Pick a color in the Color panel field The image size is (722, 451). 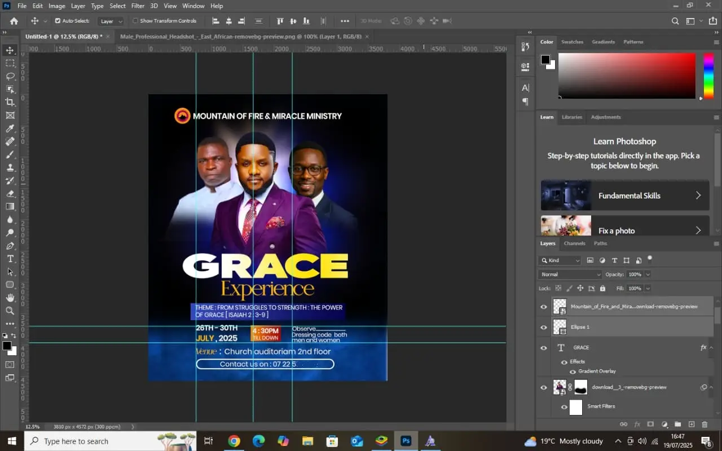point(627,76)
